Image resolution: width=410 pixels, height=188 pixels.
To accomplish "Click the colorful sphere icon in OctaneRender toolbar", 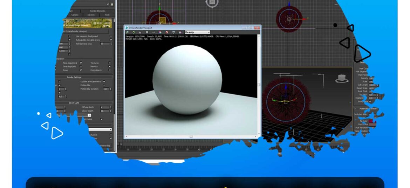I will [x=160, y=32].
